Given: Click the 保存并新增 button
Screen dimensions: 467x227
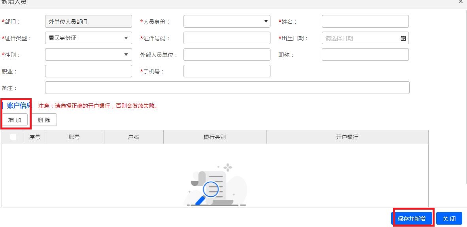Looking at the screenshot, I should click(412, 218).
